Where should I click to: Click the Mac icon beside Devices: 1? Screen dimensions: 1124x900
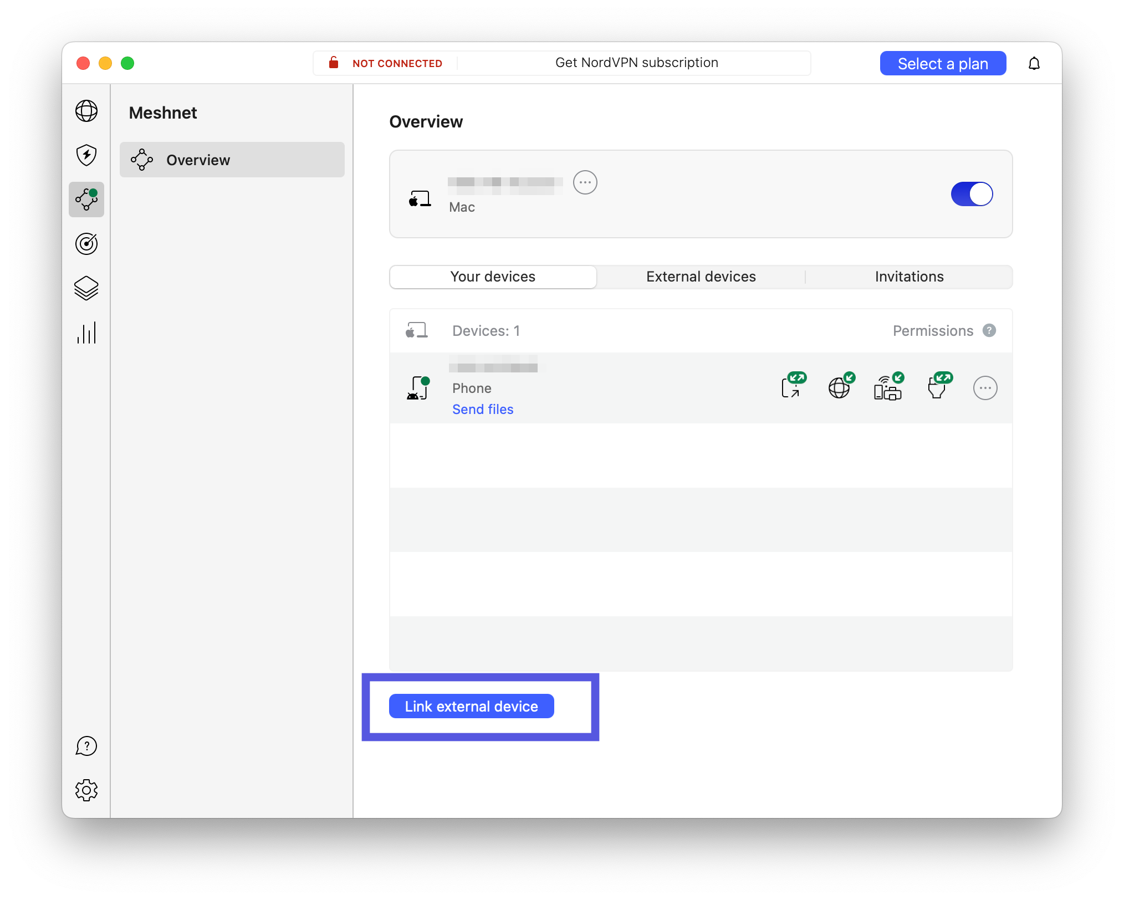pos(416,330)
